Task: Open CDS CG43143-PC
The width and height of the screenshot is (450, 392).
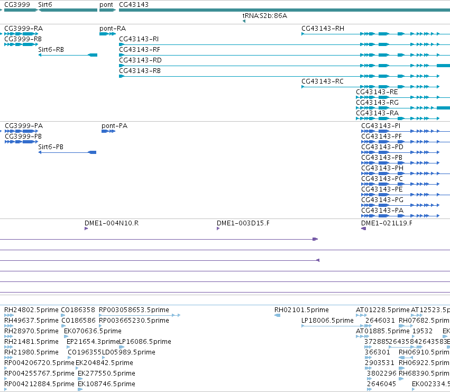Action: 382,179
